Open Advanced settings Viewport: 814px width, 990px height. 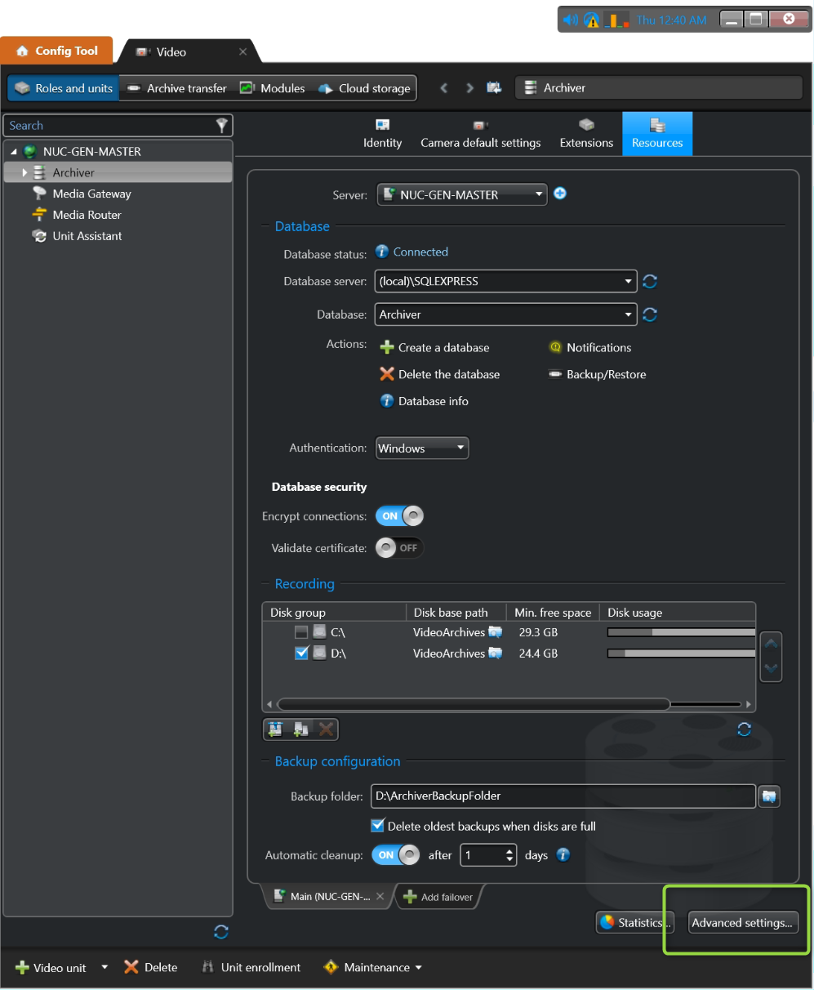[x=741, y=923]
